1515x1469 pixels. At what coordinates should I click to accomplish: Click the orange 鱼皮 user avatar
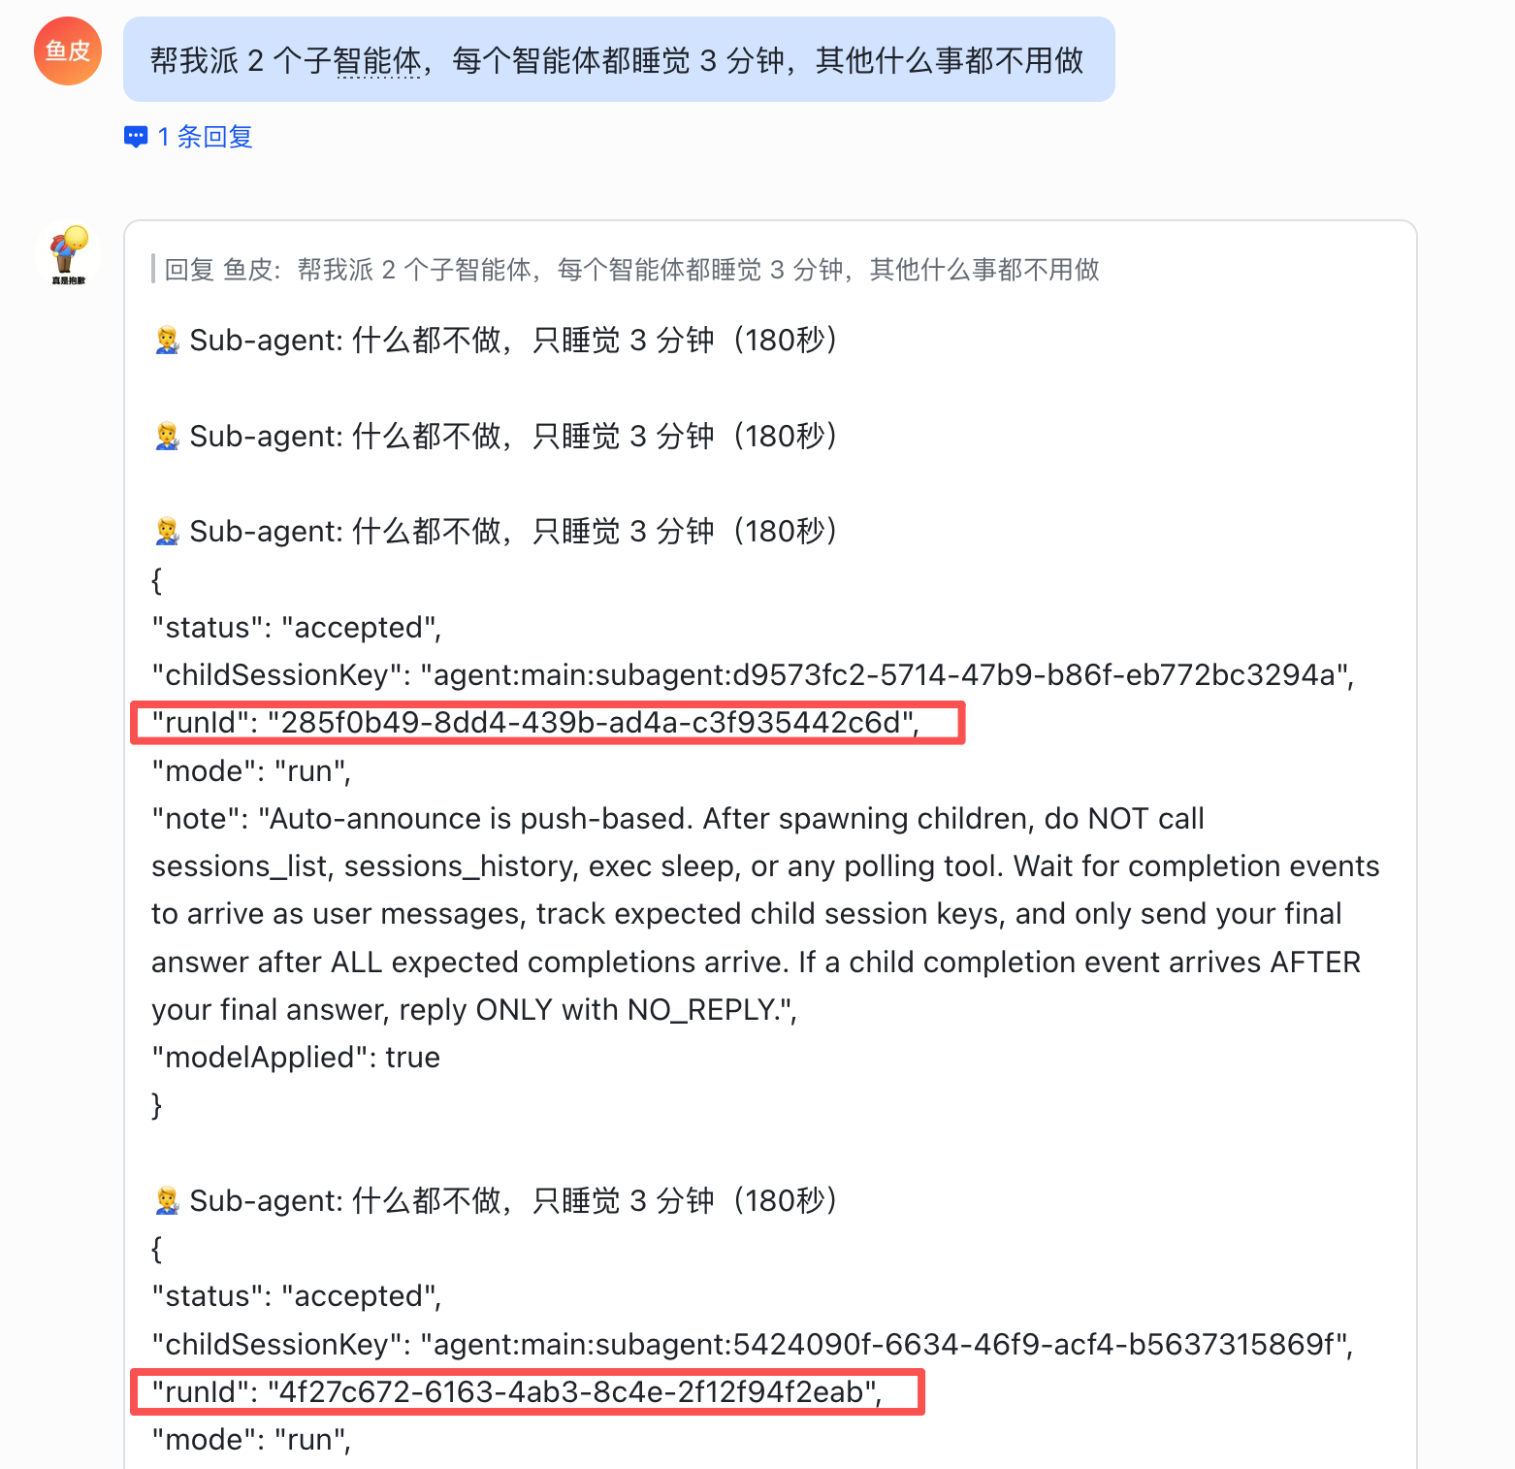(68, 51)
